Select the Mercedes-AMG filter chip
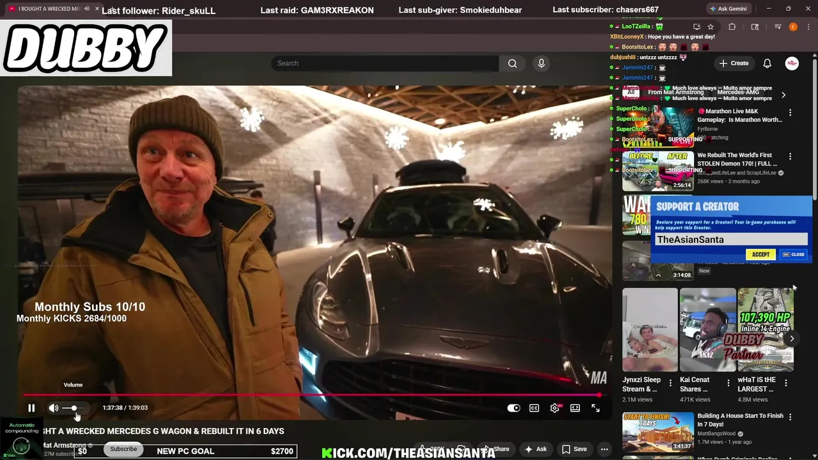Viewport: 818px width, 460px height. click(738, 93)
